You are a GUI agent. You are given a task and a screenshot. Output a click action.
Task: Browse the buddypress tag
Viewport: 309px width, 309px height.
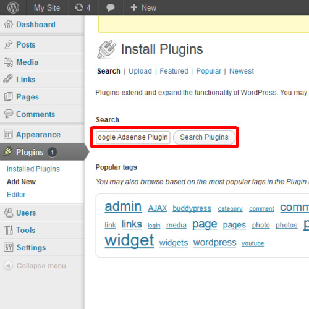(x=192, y=208)
